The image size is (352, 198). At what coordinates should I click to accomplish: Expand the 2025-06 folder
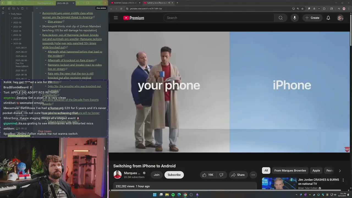pyautogui.click(x=12, y=35)
